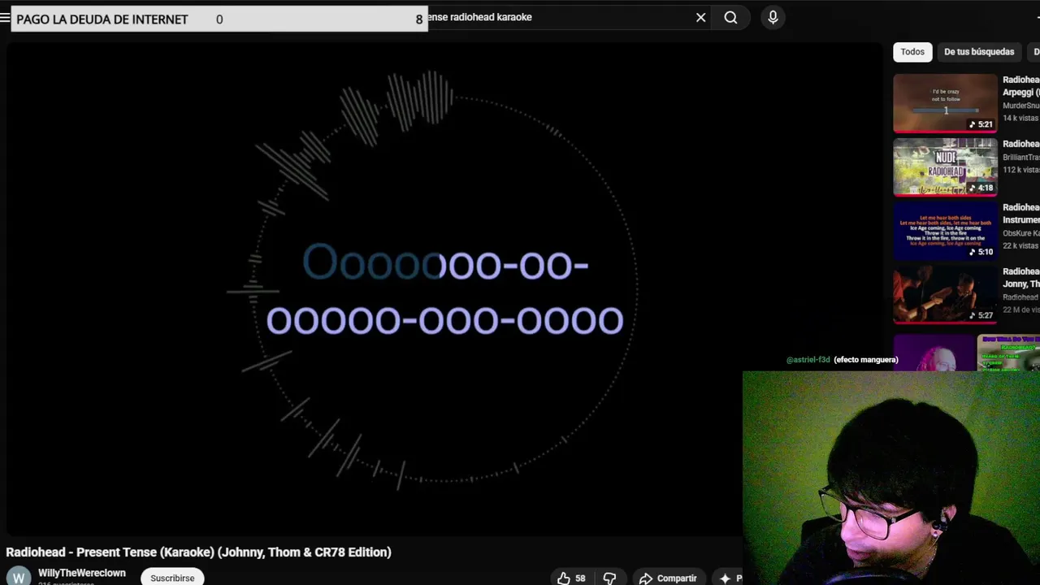Click the Compartir share button
The width and height of the screenshot is (1040, 585).
pos(668,578)
